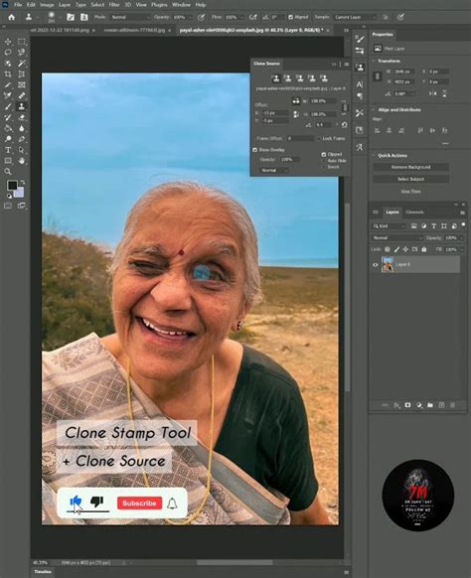Toggle the Brush Settings panel icon in options bar
The height and width of the screenshot is (578, 471).
pyautogui.click(x=71, y=17)
